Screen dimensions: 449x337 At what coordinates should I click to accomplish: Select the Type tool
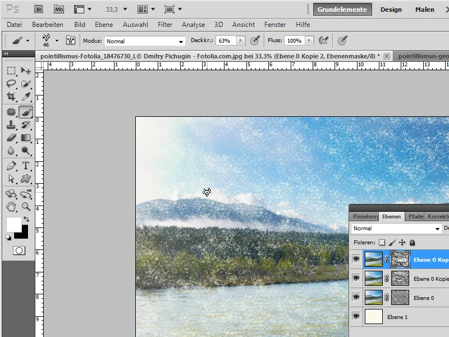26,166
